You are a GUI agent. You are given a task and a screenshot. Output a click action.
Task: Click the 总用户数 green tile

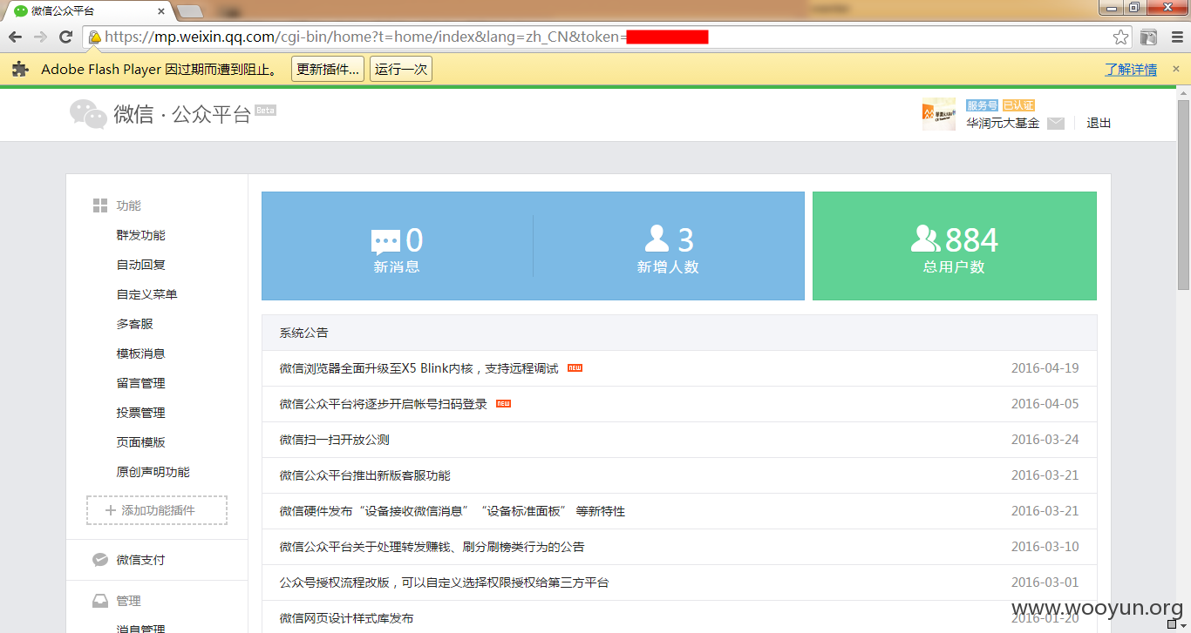(955, 246)
